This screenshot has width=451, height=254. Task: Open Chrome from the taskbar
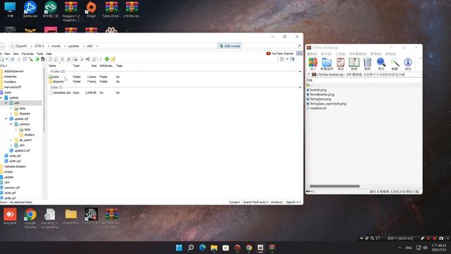(249, 248)
